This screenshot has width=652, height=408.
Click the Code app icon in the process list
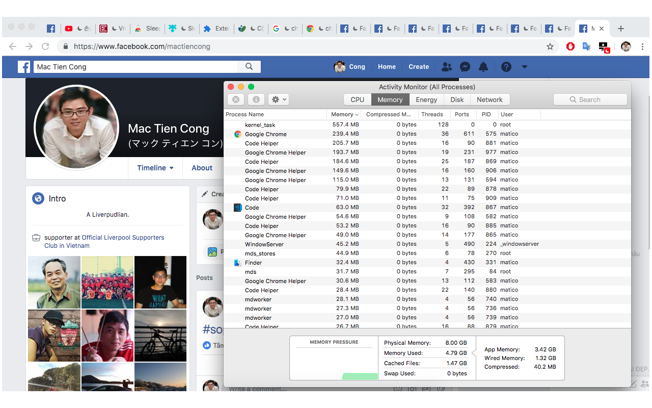pos(237,208)
